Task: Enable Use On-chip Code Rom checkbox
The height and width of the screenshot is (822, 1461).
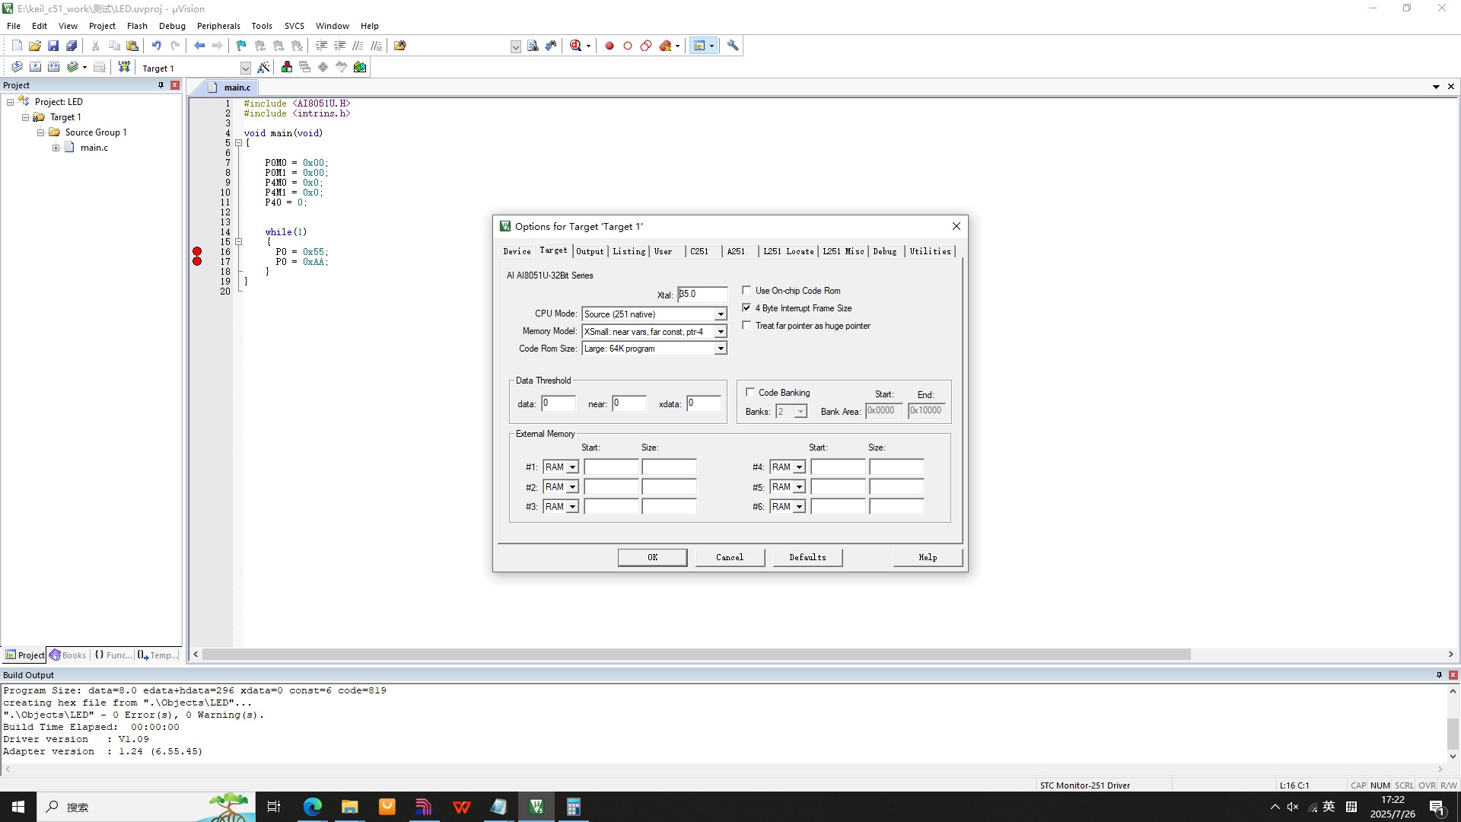Action: [746, 290]
